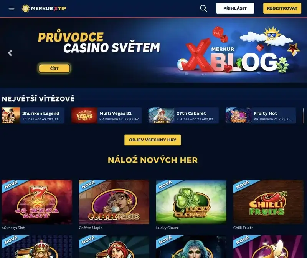Click the Coffee Magic title text
Screen dimensions: 307x258
pos(91,228)
